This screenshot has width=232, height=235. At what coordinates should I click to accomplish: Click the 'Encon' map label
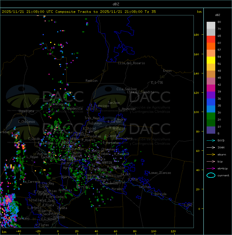coord(167,71)
